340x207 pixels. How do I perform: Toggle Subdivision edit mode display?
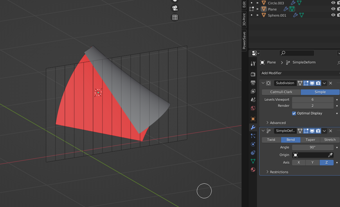[306, 83]
